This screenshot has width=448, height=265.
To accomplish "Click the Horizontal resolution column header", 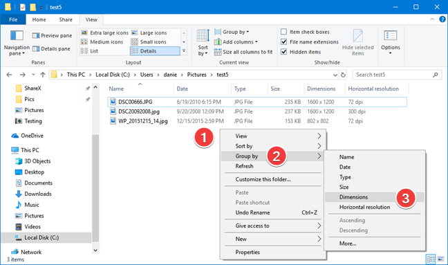I will coord(377,89).
